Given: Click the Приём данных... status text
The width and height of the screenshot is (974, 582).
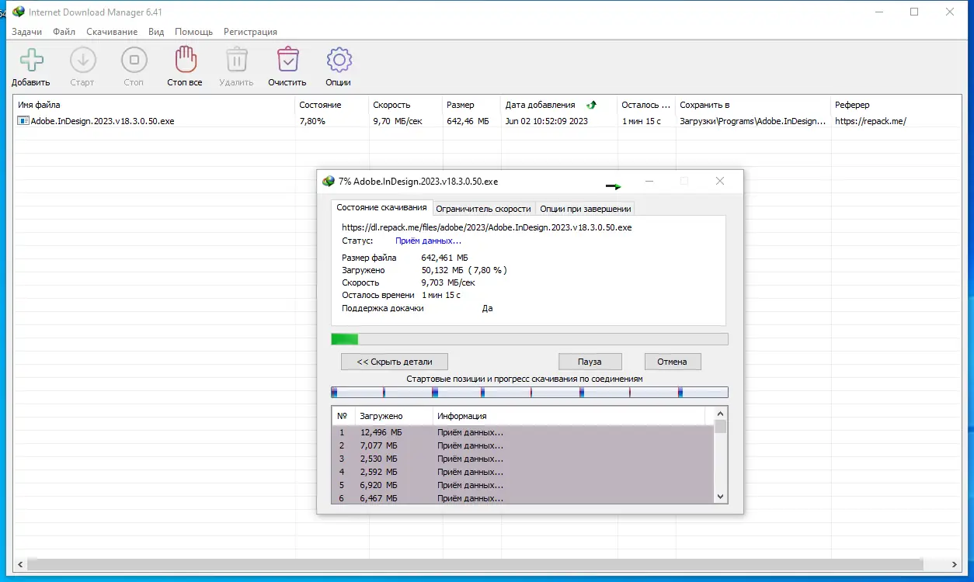Looking at the screenshot, I should (x=428, y=241).
